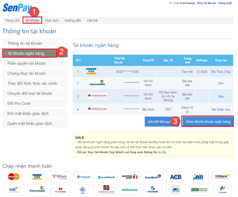Viewport: 238px width, 197px height.
Task: Open the Hướng dẫn menu item
Action: 73,20
